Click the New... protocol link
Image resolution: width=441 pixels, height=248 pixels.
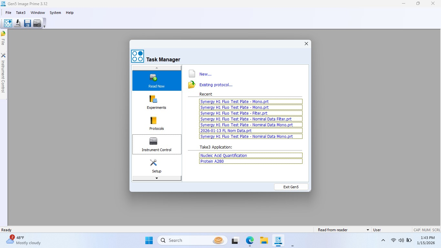205,74
